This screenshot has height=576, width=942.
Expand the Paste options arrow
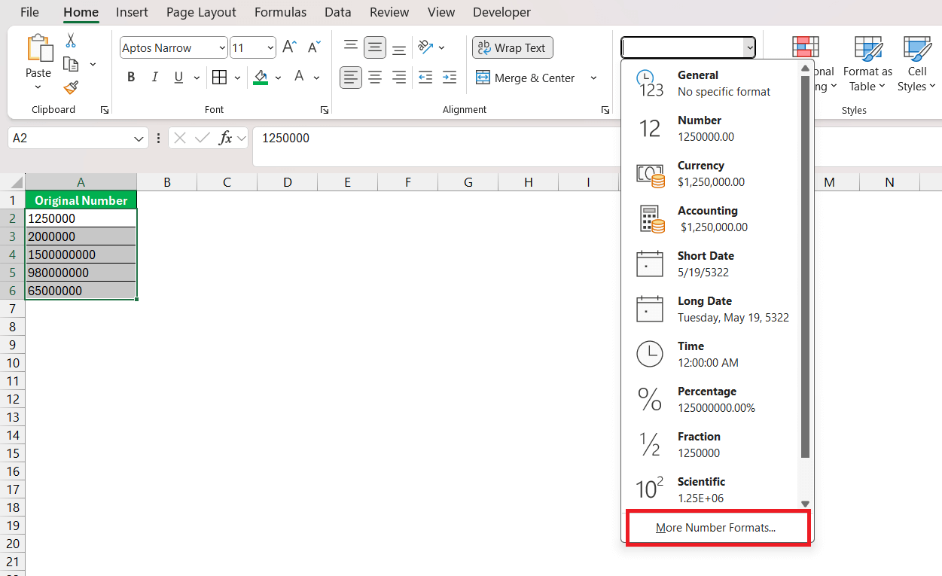click(x=38, y=87)
